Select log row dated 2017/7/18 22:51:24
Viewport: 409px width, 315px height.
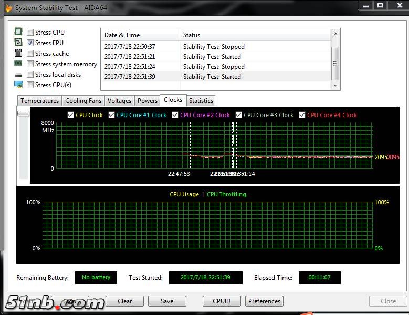coord(216,67)
